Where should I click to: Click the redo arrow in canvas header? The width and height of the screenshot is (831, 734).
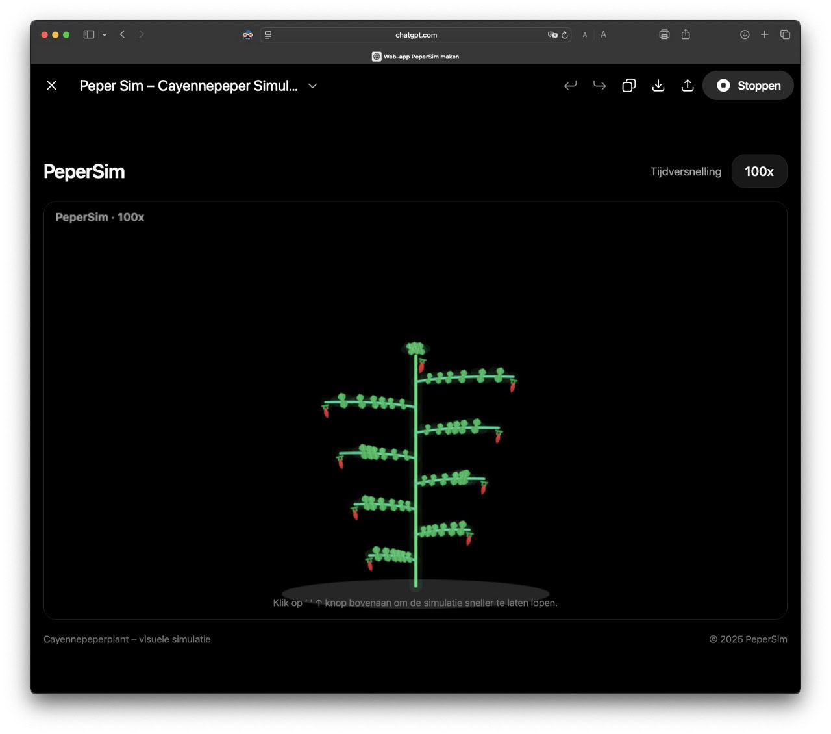[599, 86]
